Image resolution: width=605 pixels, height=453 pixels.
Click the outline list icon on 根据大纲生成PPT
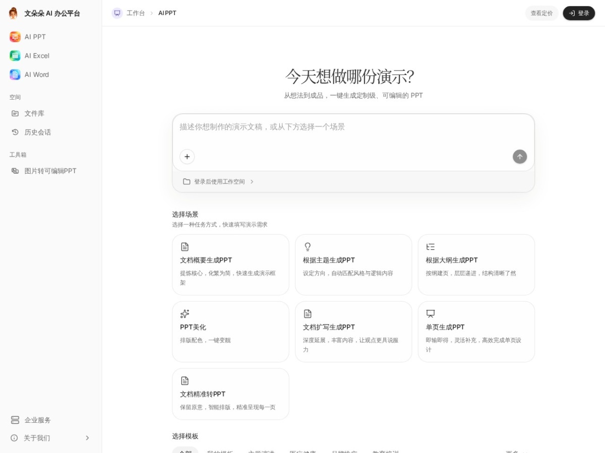pyautogui.click(x=431, y=247)
